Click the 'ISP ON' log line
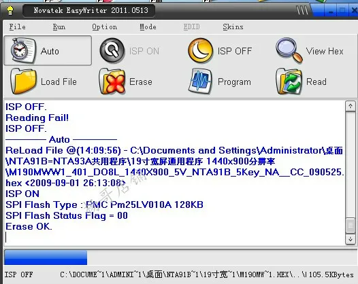358x284 pixels. [x=22, y=194]
